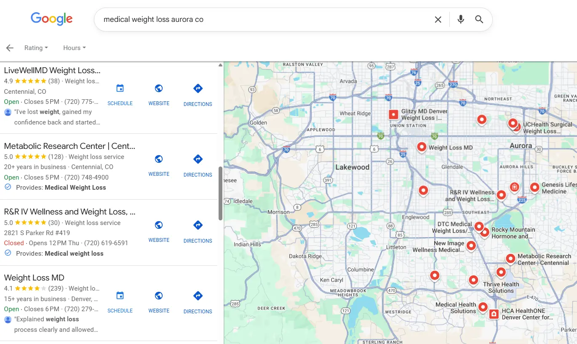Click the "I've lost weight" review snippet
The height and width of the screenshot is (344, 577).
click(x=57, y=117)
